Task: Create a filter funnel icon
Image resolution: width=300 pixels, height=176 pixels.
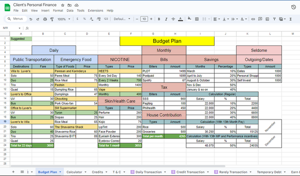Action: coord(275,19)
